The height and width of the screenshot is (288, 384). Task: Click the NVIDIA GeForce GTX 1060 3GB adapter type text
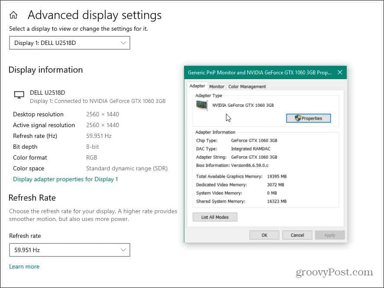[243, 105]
